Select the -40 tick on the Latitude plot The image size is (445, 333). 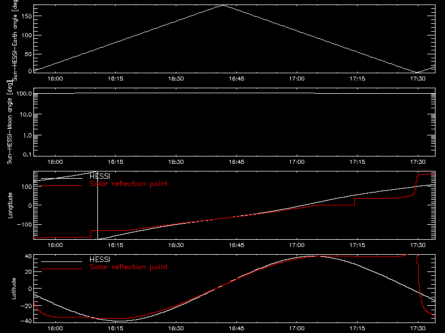pyautogui.click(x=26, y=321)
